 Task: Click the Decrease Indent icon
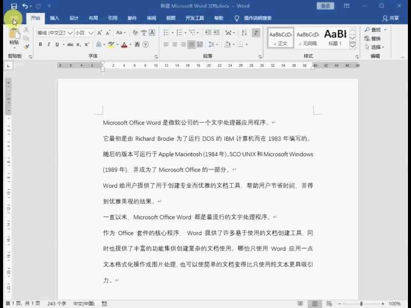pos(208,32)
